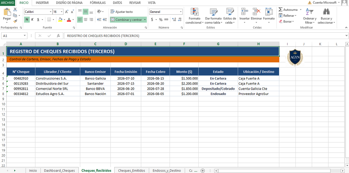Decrease font size with smaller A icon
The image size is (349, 173).
[72, 12]
